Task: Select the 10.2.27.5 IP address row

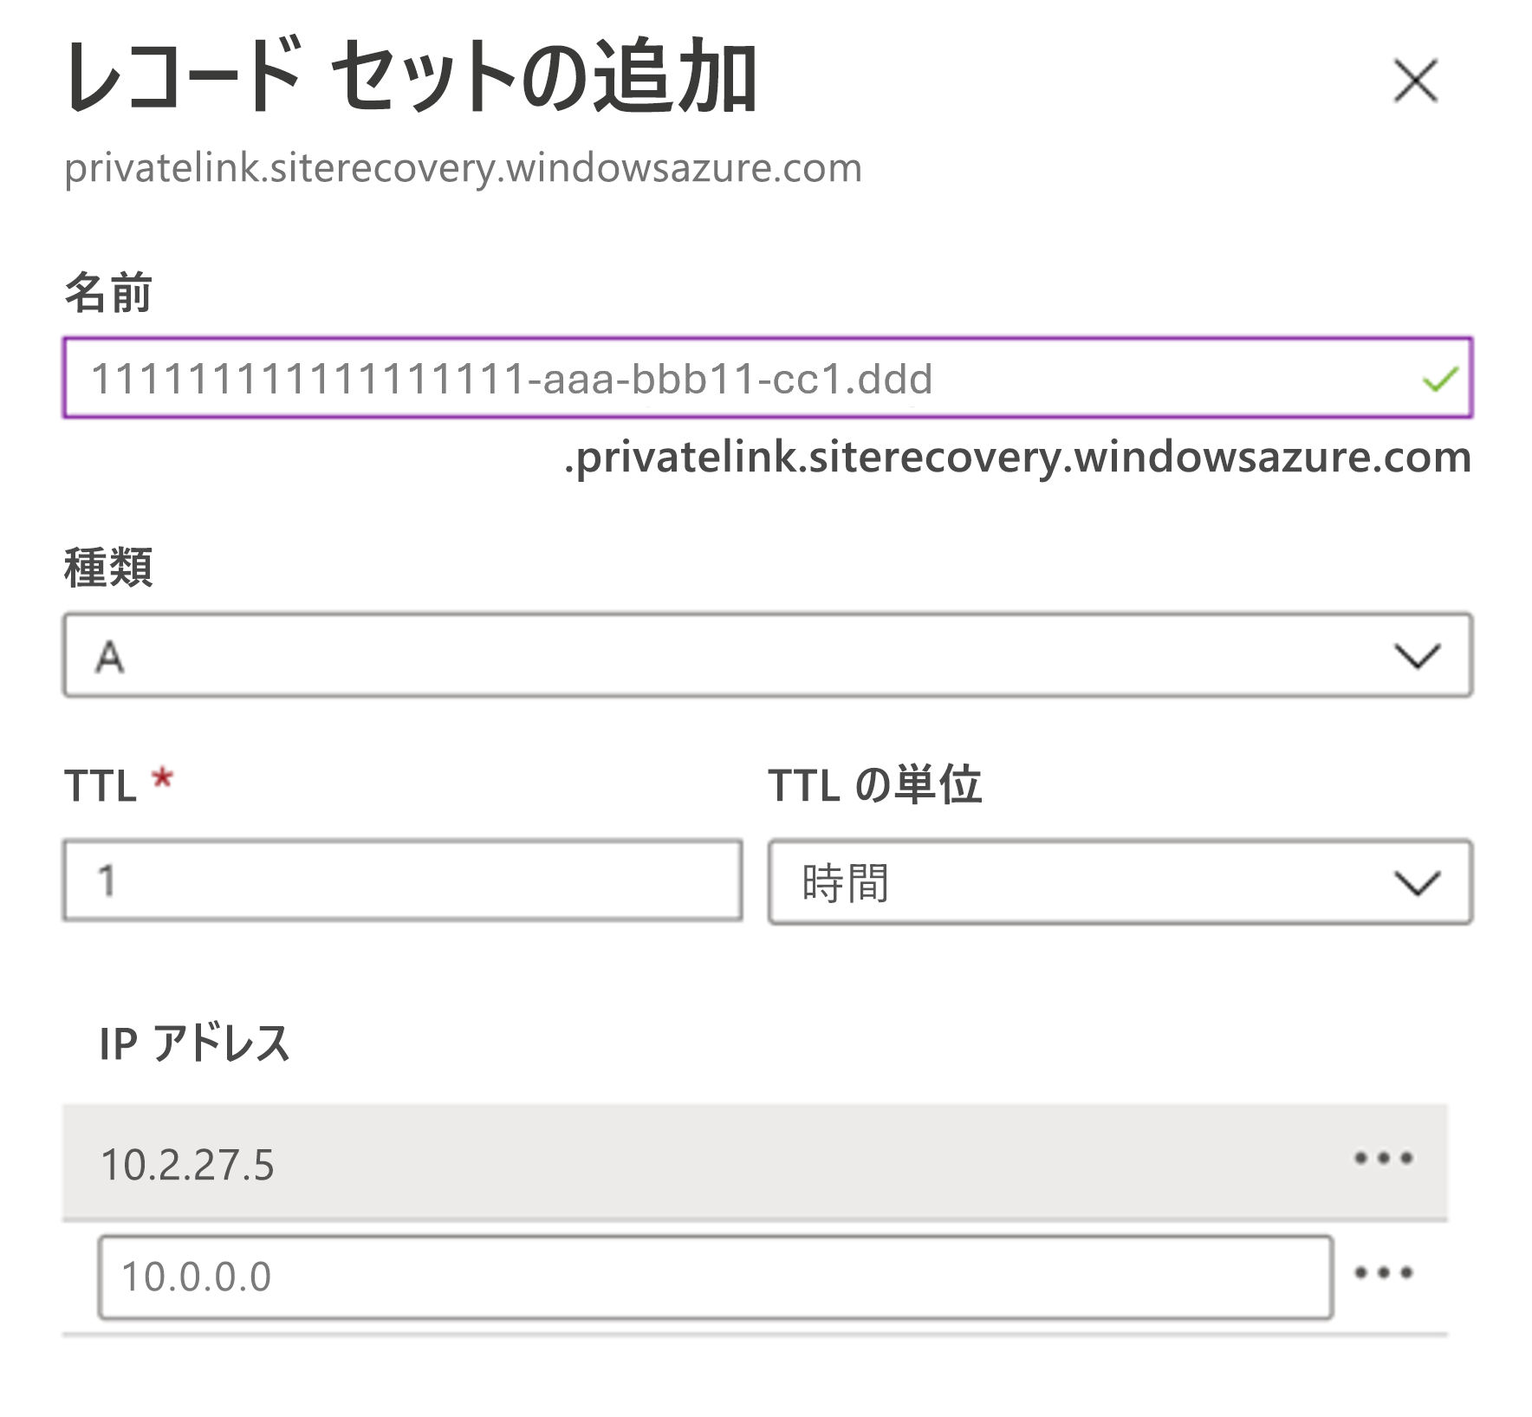Action: pyautogui.click(x=755, y=1162)
